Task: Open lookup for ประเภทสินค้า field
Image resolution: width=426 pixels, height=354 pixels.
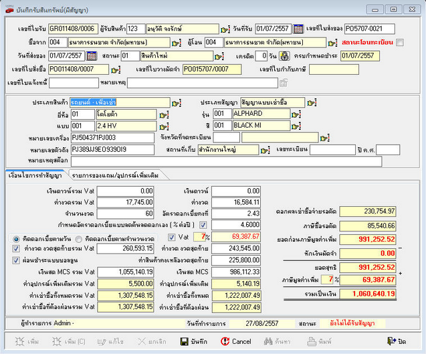Action: (177, 103)
